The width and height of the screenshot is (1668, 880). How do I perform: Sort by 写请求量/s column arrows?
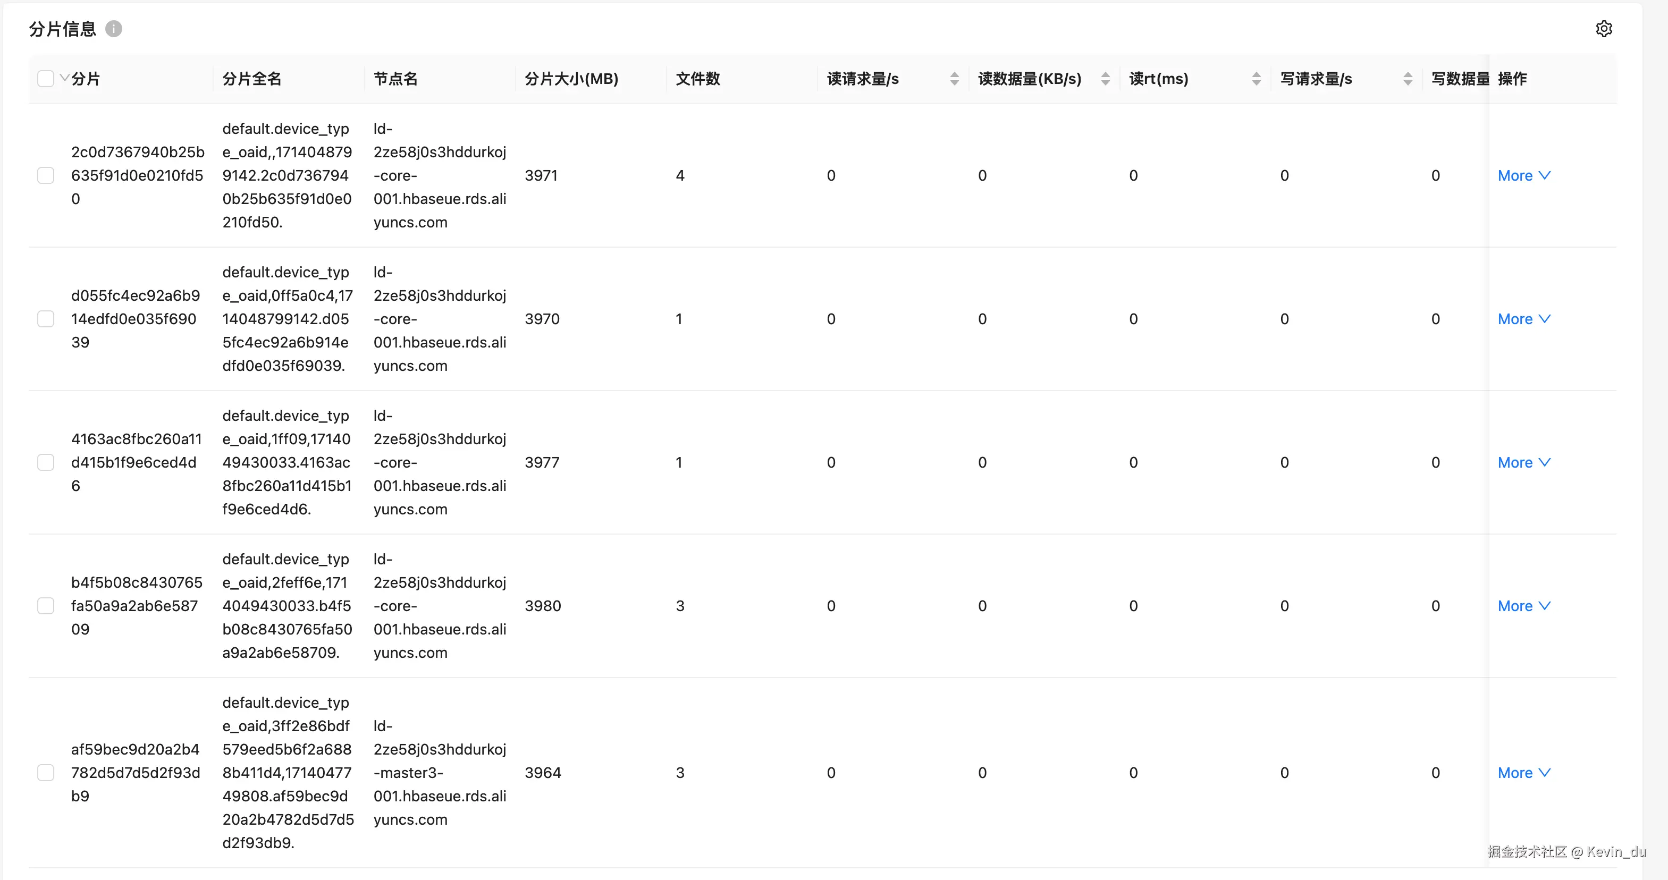coord(1408,79)
